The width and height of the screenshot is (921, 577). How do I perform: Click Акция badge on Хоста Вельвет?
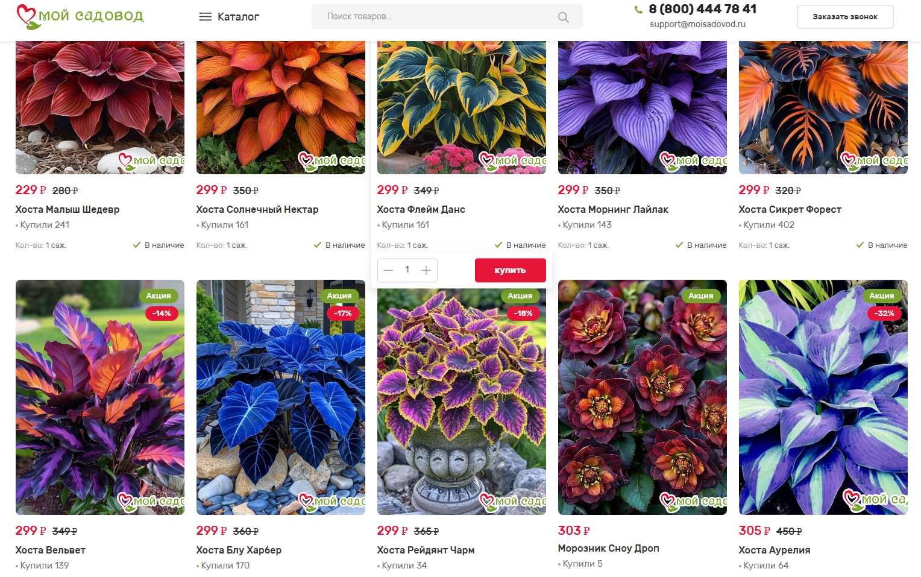pyautogui.click(x=159, y=295)
